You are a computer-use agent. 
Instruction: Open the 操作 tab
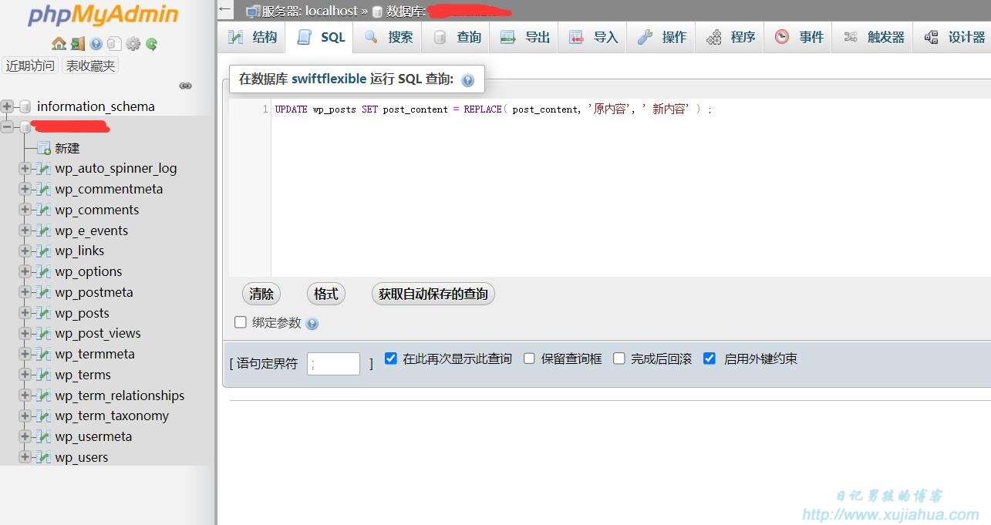point(662,37)
